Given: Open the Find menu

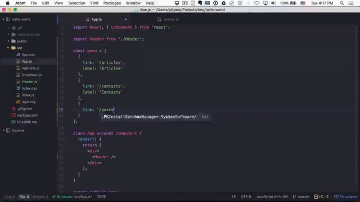Looking at the screenshot, I should [94, 3].
